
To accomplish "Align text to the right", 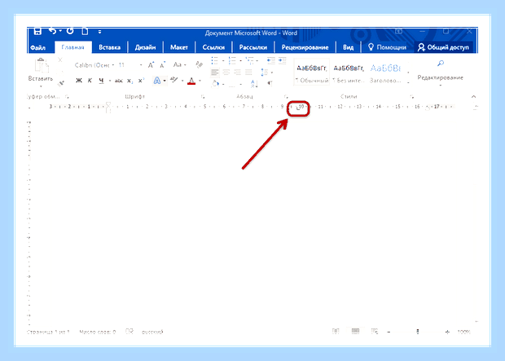I will coord(237,73).
